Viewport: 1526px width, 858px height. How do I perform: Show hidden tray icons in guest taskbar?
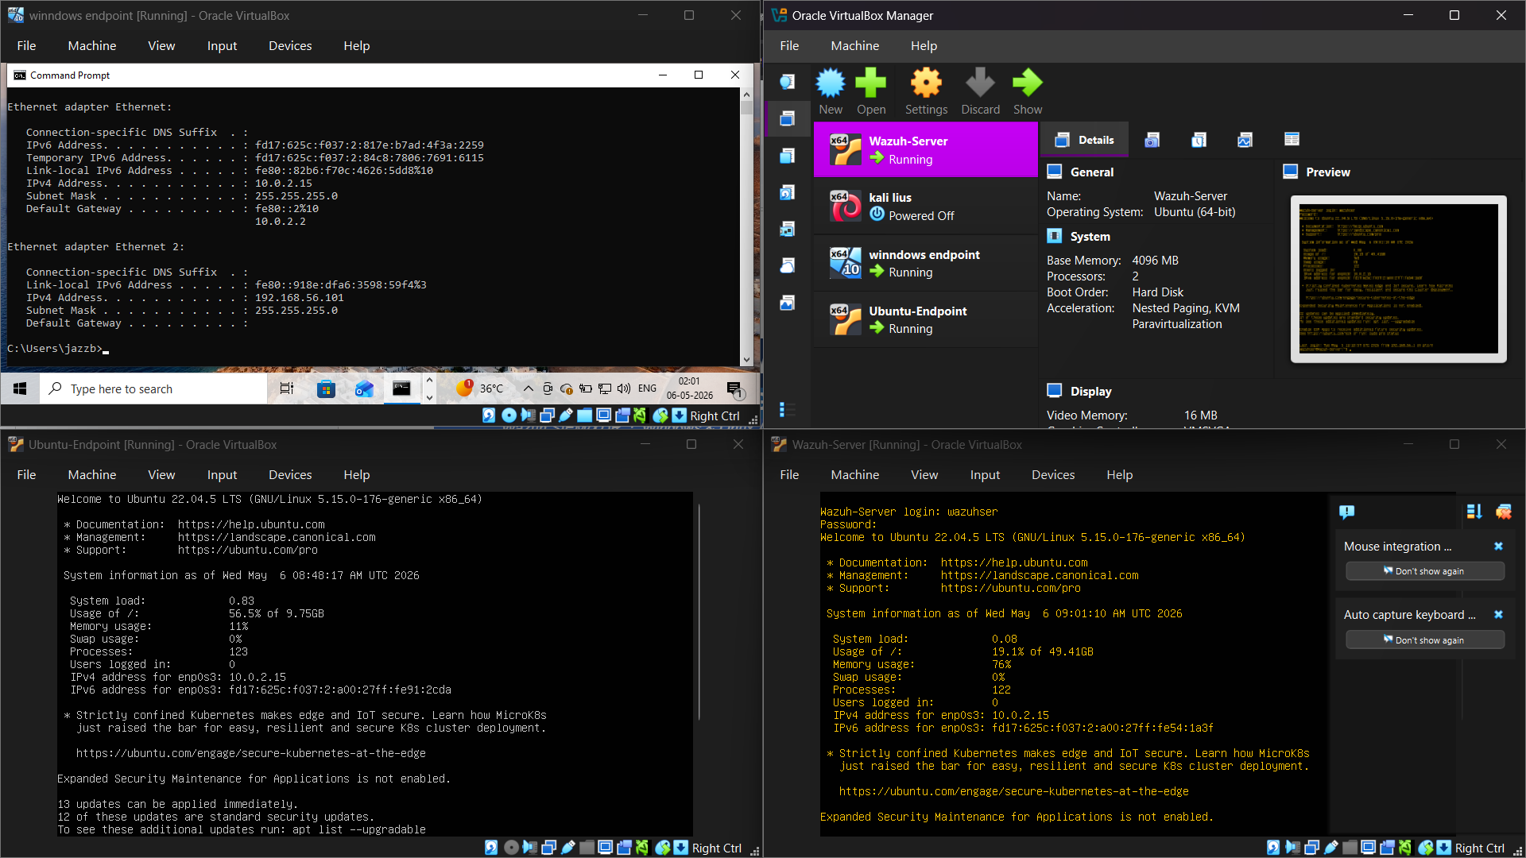[x=528, y=388]
